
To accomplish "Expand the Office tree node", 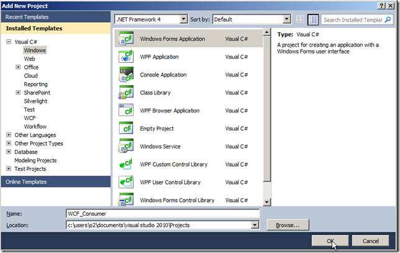I will pos(18,67).
